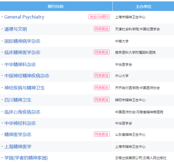This screenshot has height=165, width=174.
Task: Click the 网络首发 badge beside 中国神经精神疾病杂志
Action: coord(102,75)
